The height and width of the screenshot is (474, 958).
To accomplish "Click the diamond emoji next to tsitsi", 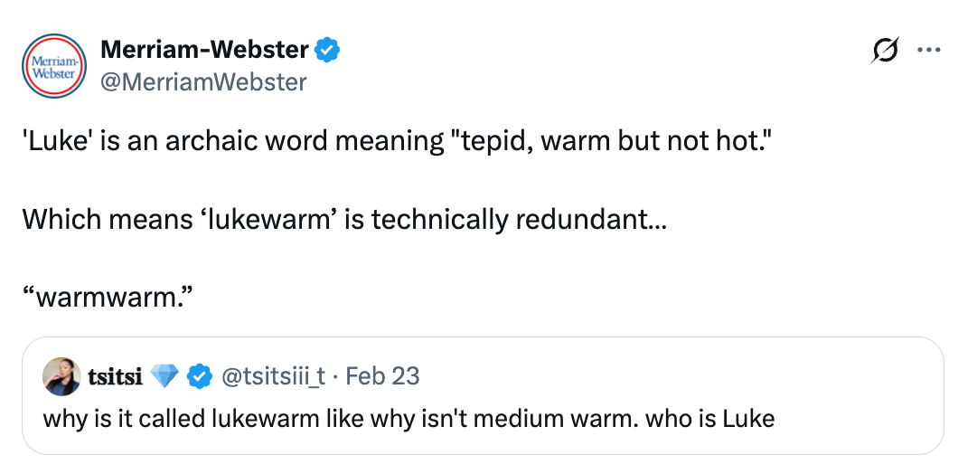I will [x=164, y=376].
